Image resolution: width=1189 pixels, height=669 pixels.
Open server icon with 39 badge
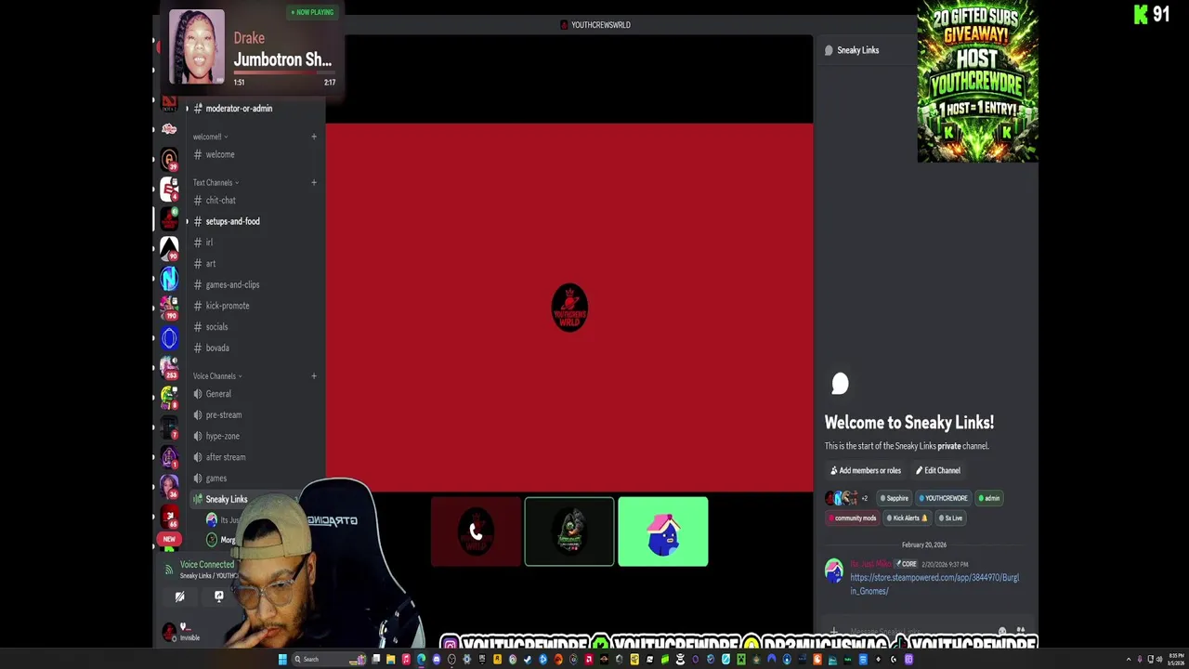click(x=169, y=160)
